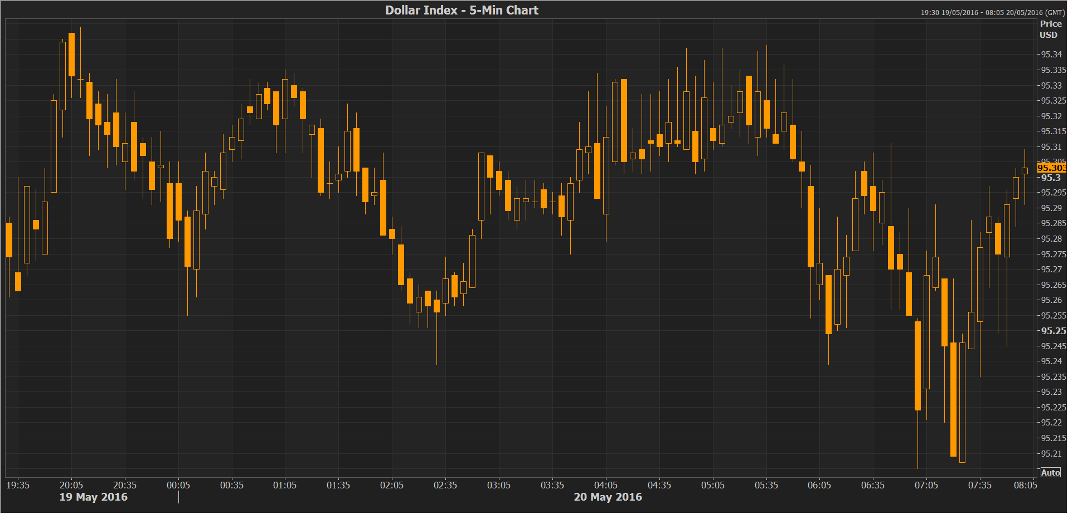Viewport: 1068px width, 514px height.
Task: Click the Auto scale button
Action: [1050, 473]
